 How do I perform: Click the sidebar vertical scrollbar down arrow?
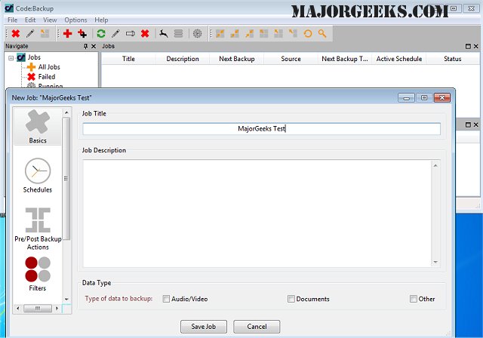(x=66, y=299)
